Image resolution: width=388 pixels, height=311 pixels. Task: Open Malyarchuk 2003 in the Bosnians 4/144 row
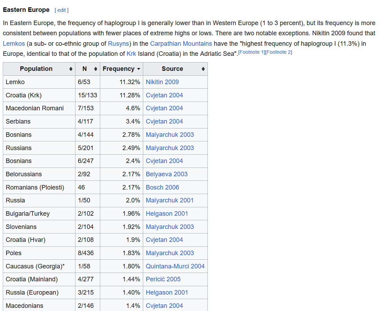170,135
